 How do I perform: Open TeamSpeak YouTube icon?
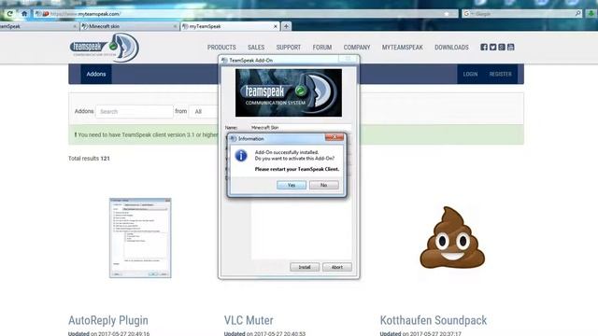coord(511,48)
